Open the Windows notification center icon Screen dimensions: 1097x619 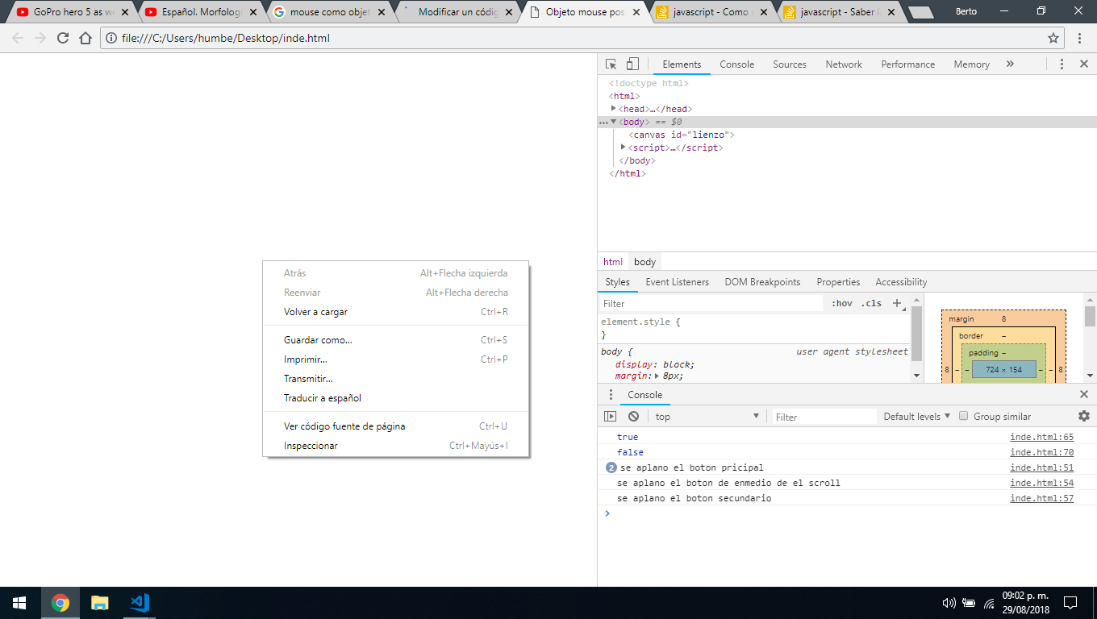[1070, 603]
